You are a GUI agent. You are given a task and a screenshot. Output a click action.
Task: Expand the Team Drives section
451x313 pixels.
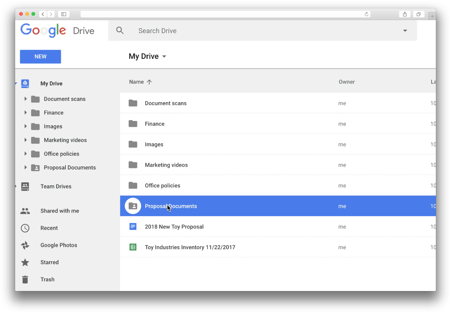click(x=16, y=186)
